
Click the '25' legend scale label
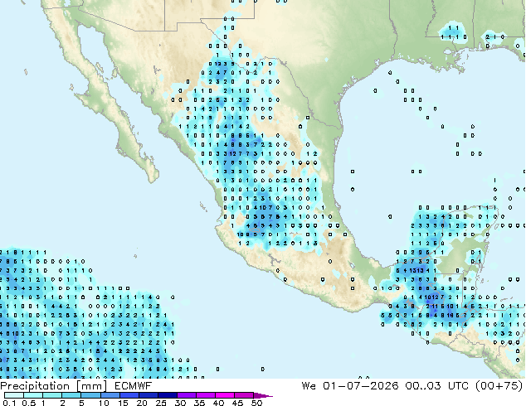[x=161, y=403]
